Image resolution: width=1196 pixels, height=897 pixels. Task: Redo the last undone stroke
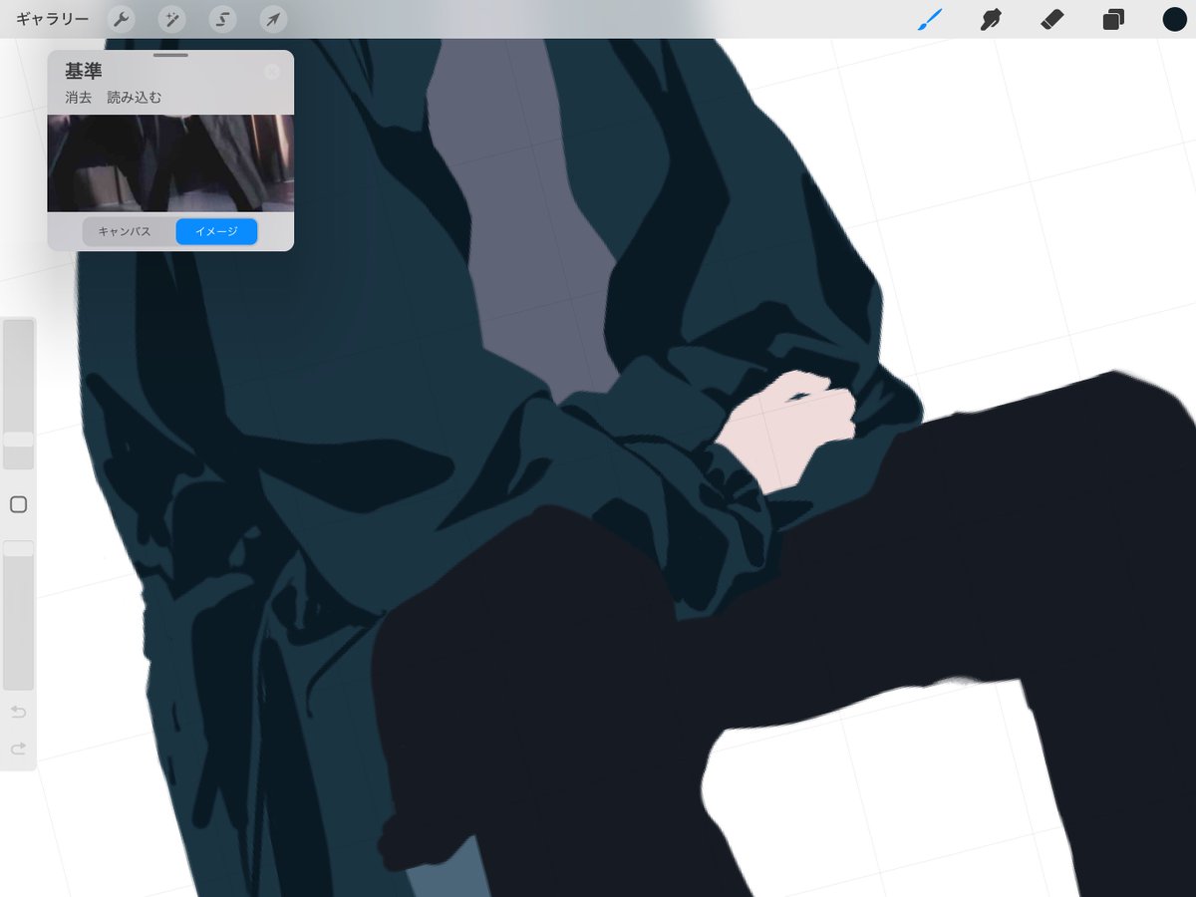click(18, 748)
